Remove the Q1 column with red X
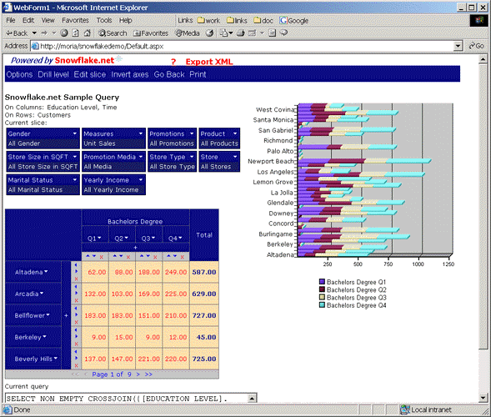 click(x=101, y=257)
